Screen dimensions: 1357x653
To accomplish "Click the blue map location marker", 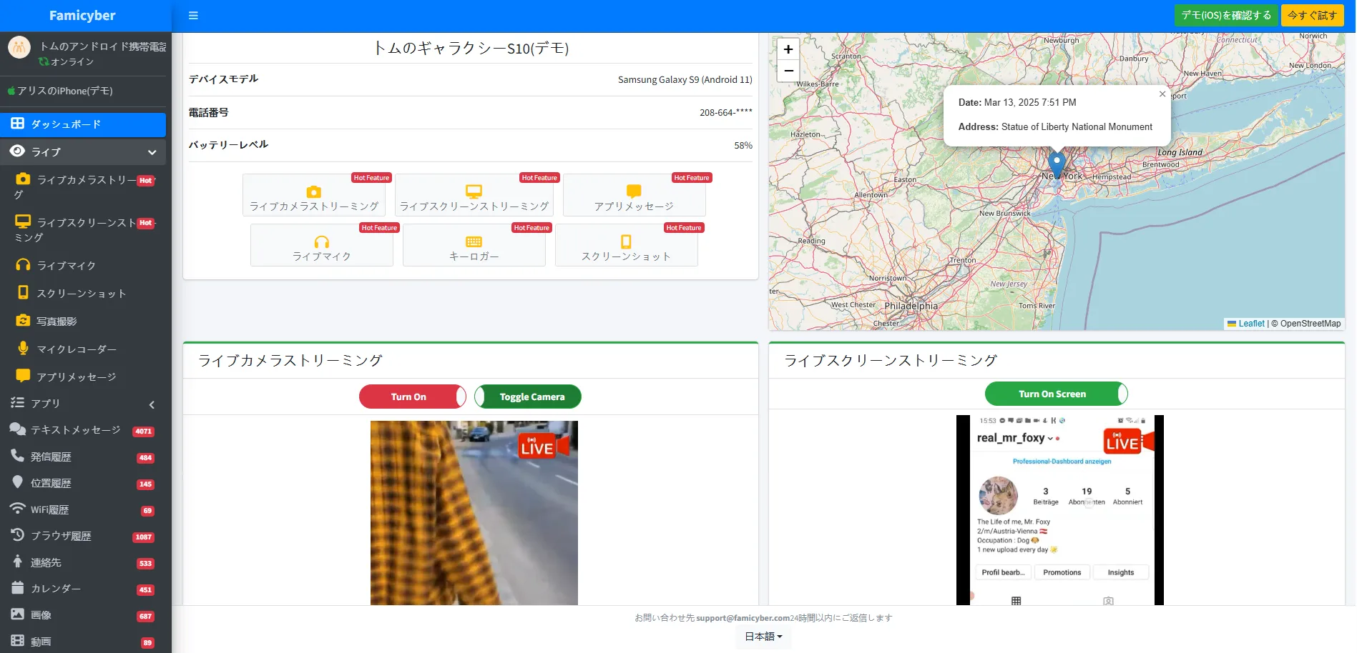I will coord(1057,164).
